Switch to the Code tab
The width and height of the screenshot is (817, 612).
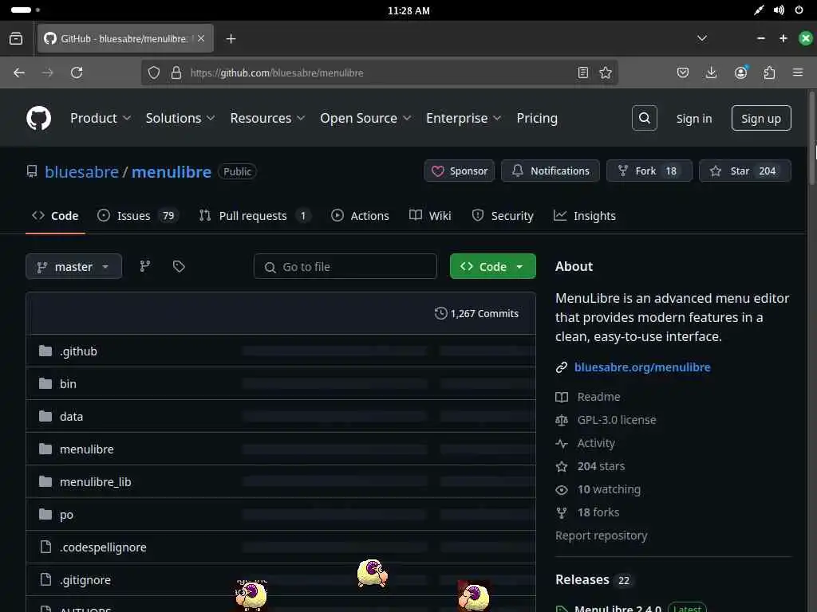pyautogui.click(x=55, y=215)
